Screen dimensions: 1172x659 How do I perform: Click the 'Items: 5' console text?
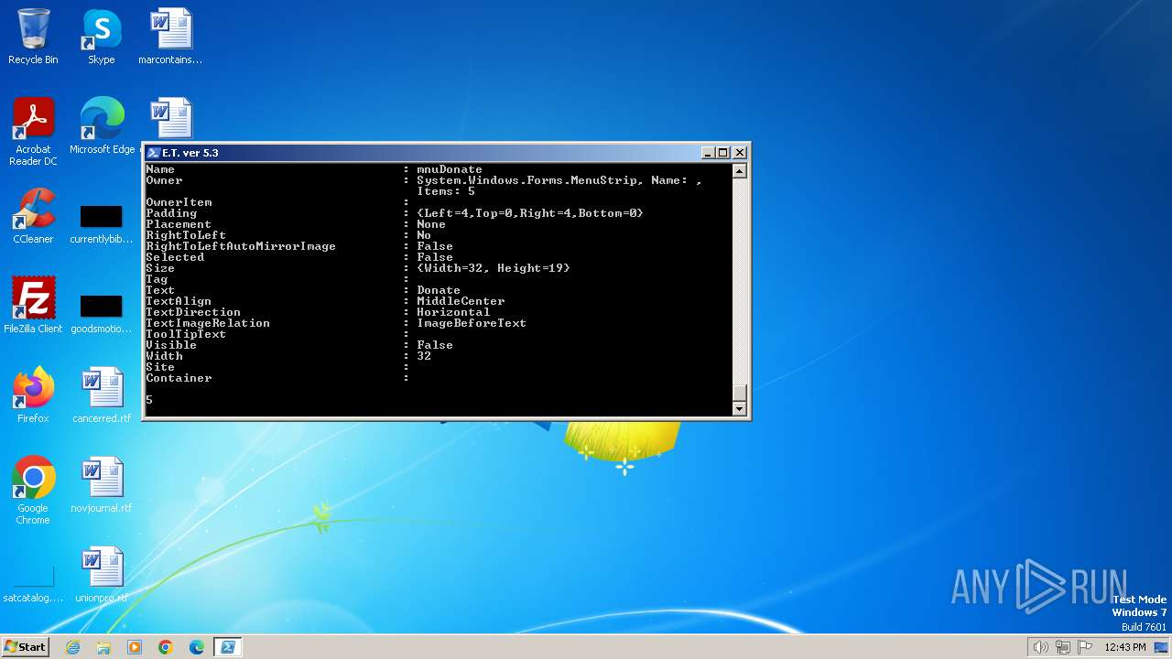(446, 191)
